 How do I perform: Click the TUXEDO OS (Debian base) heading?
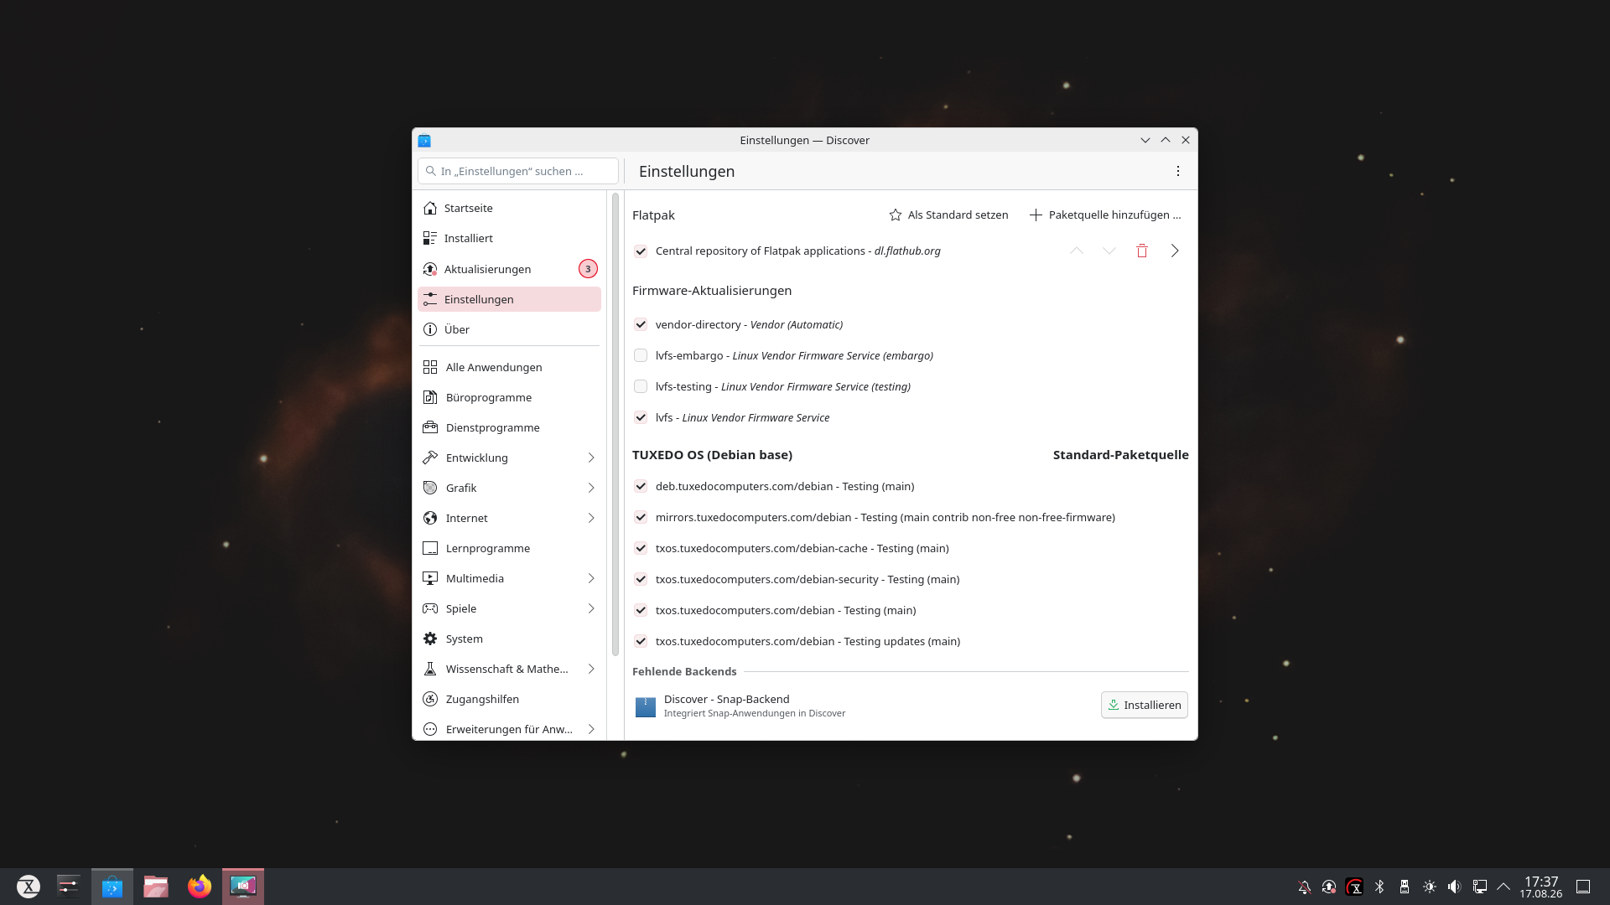point(712,455)
